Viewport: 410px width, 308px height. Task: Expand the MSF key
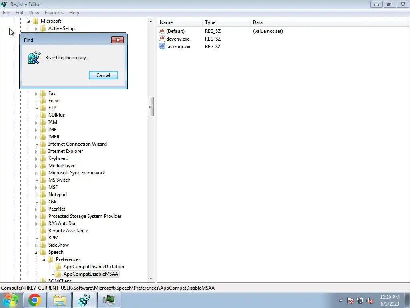[36, 188]
